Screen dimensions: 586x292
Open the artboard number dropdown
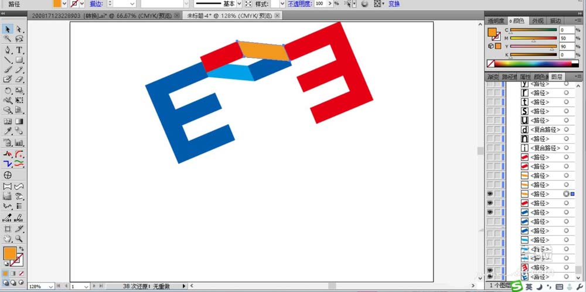pyautogui.click(x=86, y=286)
